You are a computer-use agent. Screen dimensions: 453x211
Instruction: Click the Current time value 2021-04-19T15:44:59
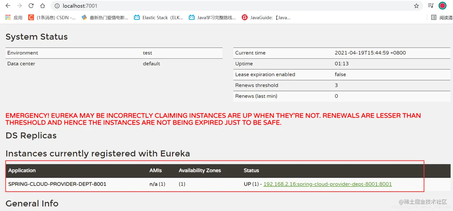click(370, 53)
